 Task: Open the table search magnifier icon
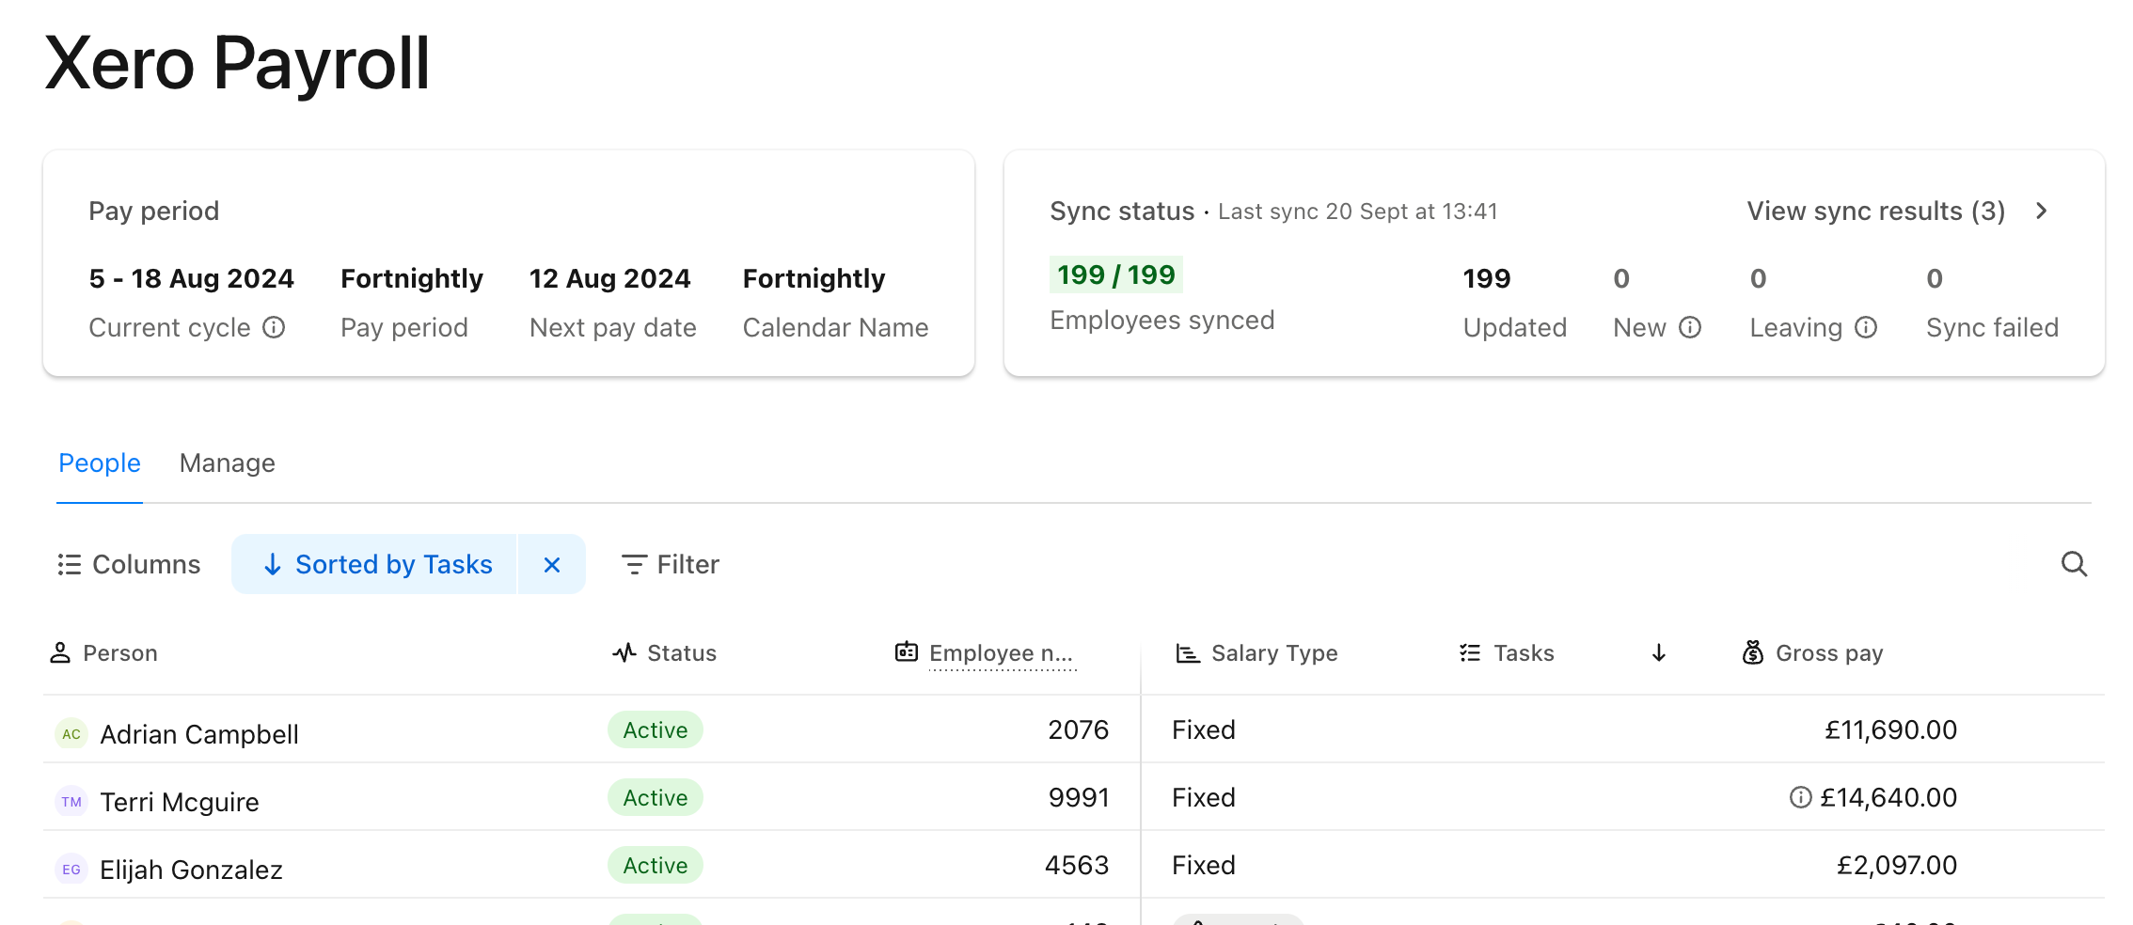click(x=2074, y=564)
